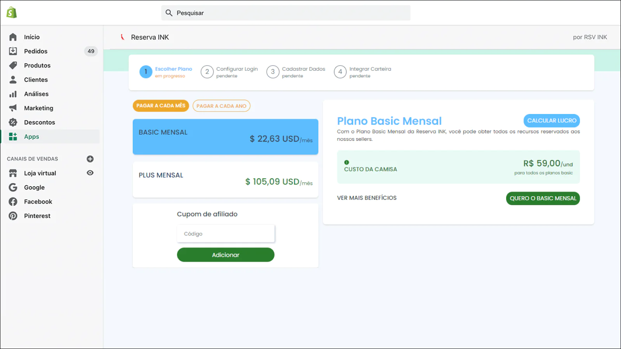Click the Loja virtual store icon
The width and height of the screenshot is (621, 349).
(13, 173)
